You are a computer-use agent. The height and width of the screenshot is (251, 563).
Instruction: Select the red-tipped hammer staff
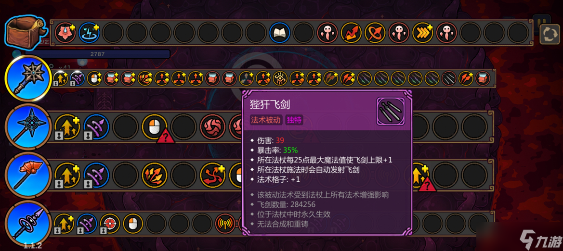28,176
